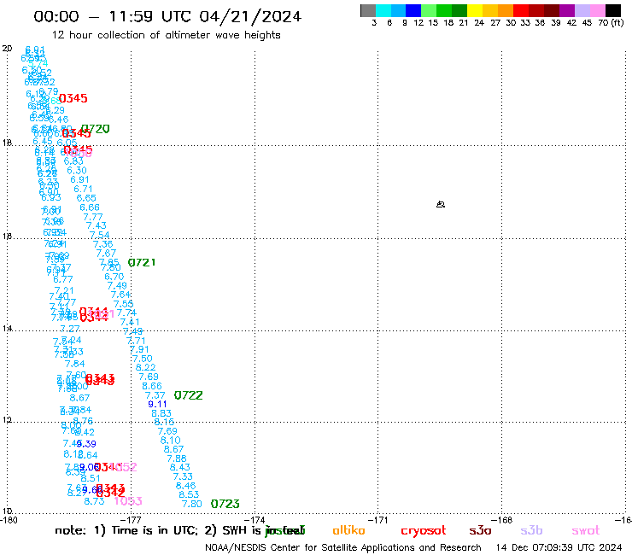Click the "-171" longitude axis label
This screenshot has width=632, height=555.
click(x=377, y=520)
